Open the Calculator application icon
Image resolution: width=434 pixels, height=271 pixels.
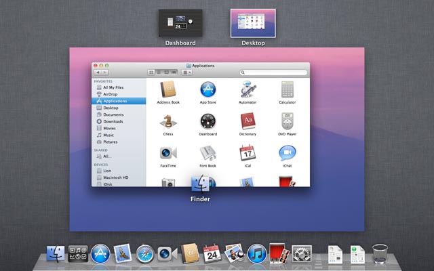click(x=288, y=89)
